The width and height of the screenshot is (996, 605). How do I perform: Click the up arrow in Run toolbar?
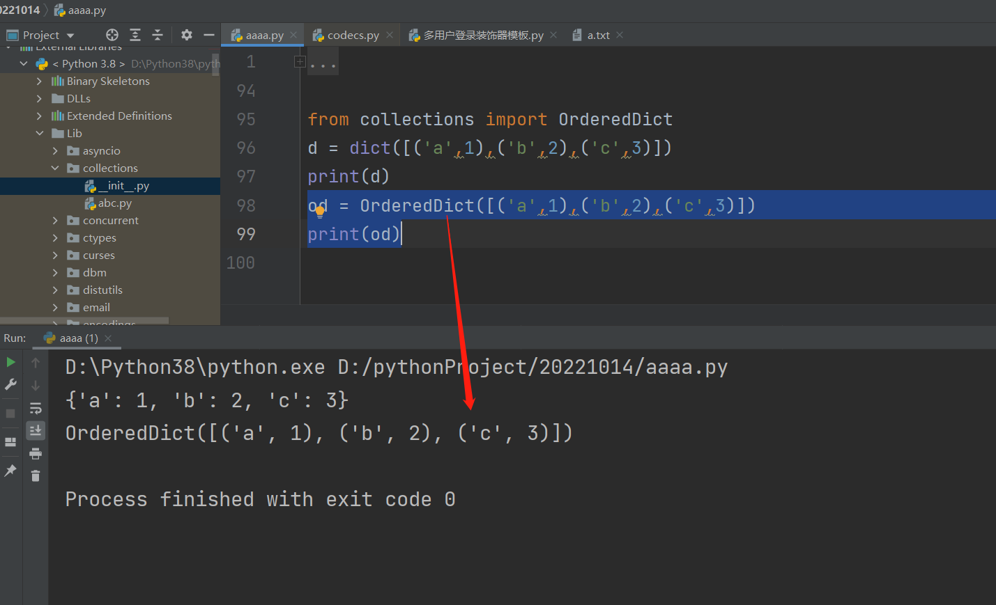(36, 363)
